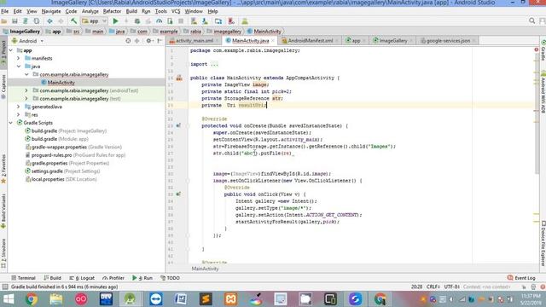The width and height of the screenshot is (546, 307).
Task: Open the Profiler tool window
Action: tap(113, 278)
